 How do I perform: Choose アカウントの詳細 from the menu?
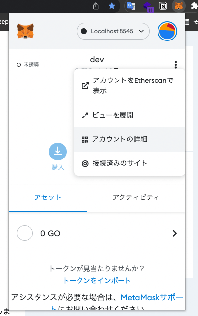coord(129,139)
